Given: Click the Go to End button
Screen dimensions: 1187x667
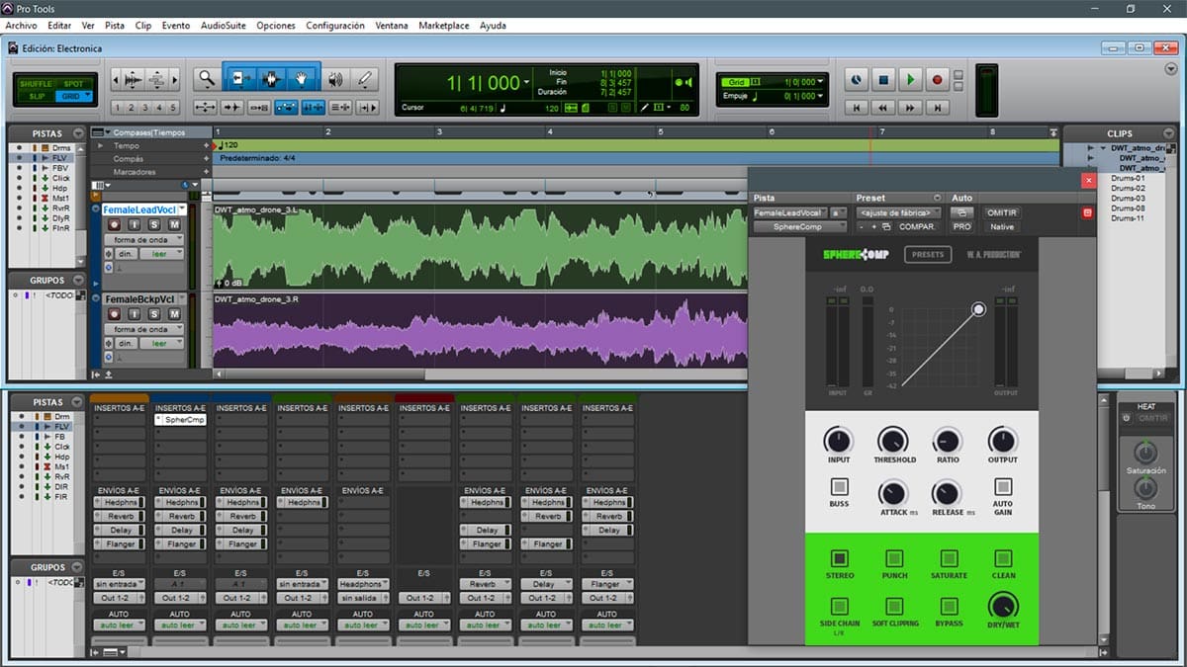Looking at the screenshot, I should tap(938, 107).
